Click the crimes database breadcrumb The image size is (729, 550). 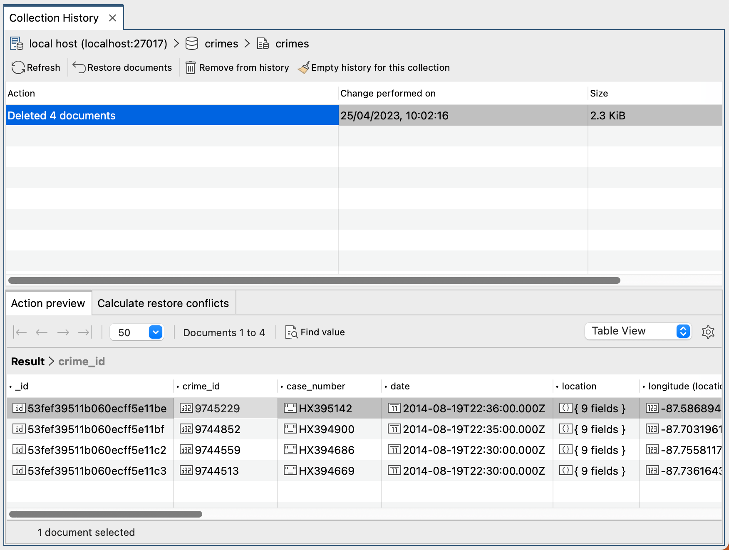pyautogui.click(x=221, y=44)
